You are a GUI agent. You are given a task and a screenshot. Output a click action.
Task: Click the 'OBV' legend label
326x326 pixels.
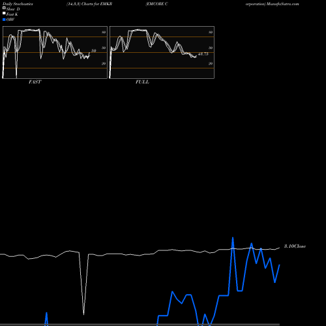click(x=10, y=20)
